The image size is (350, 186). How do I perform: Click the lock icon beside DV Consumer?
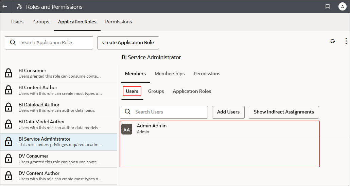point(8,159)
